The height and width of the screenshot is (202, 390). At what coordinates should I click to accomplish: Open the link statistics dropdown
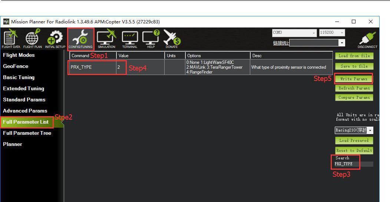coord(317,43)
